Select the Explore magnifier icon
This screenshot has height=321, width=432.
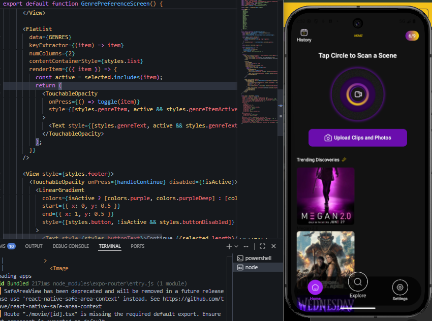click(x=357, y=281)
